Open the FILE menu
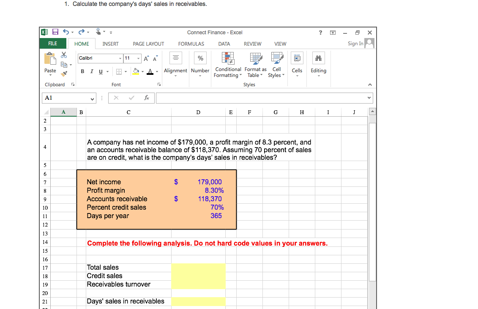The width and height of the screenshot is (478, 309). 52,44
